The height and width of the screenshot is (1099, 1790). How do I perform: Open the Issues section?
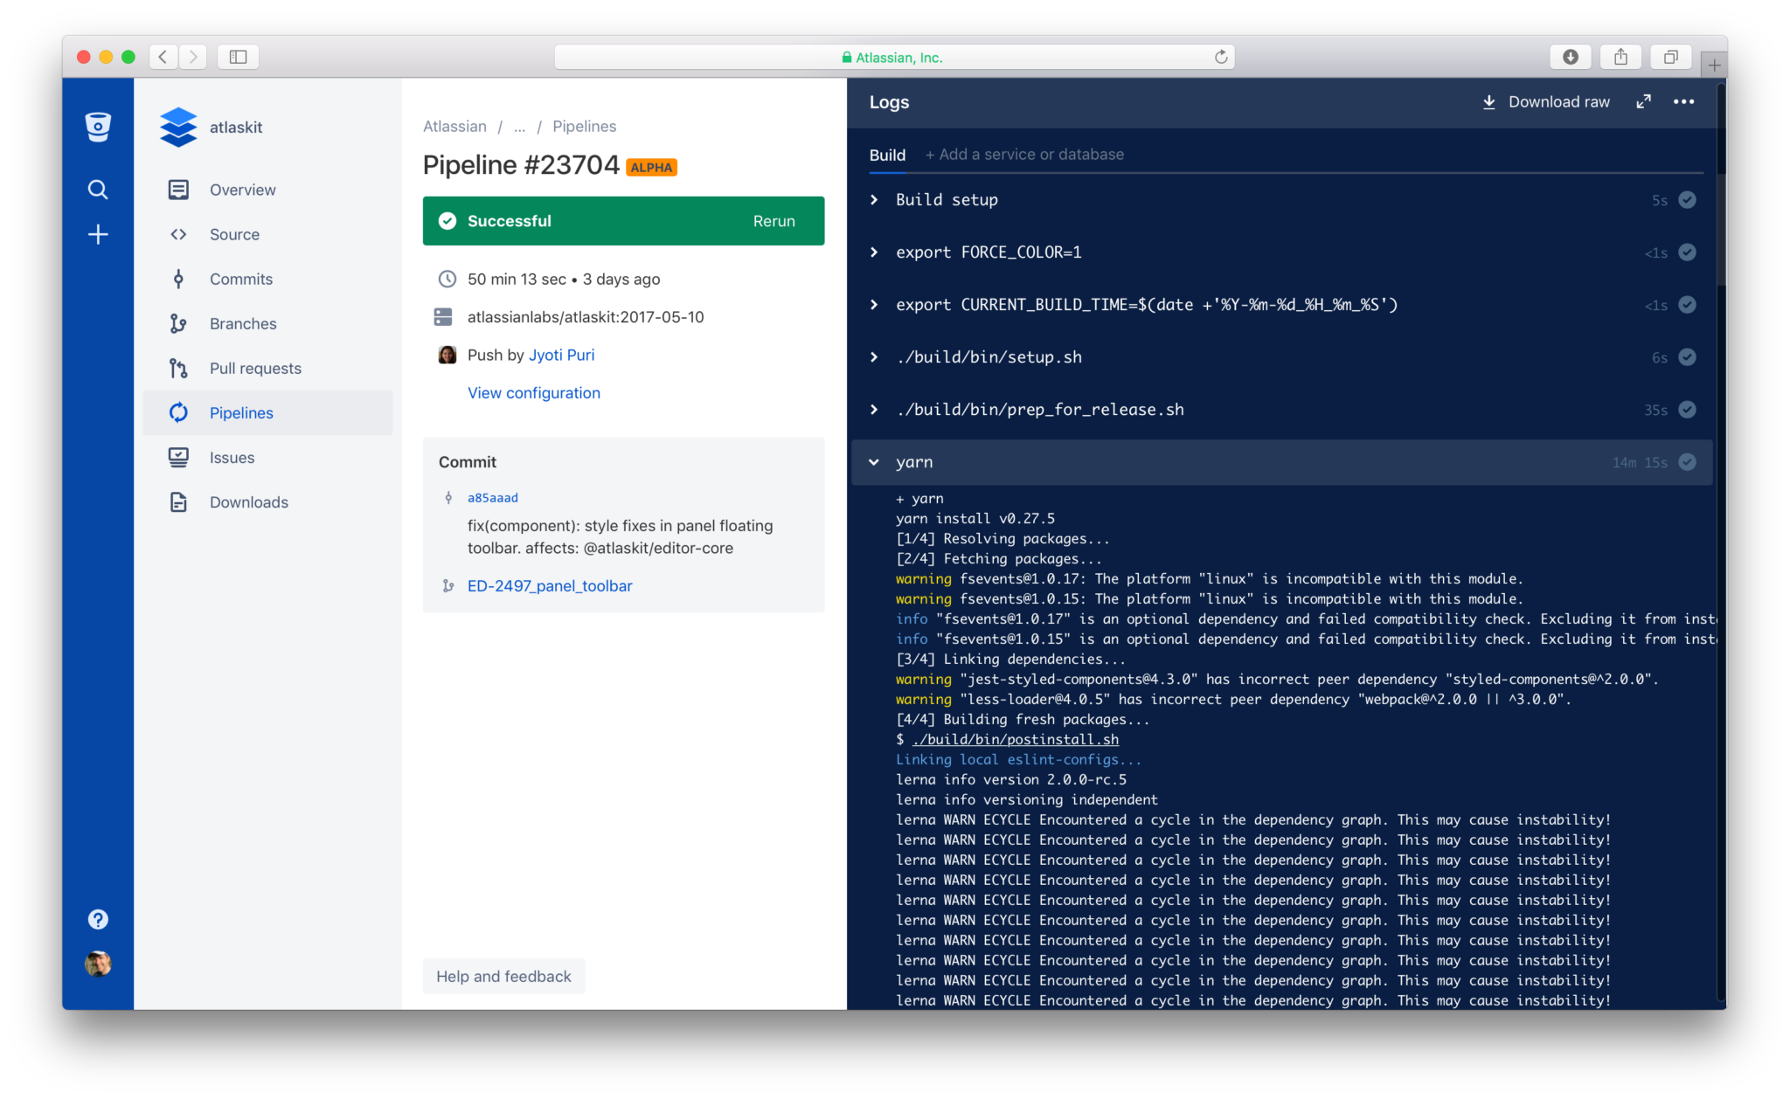pos(267,457)
